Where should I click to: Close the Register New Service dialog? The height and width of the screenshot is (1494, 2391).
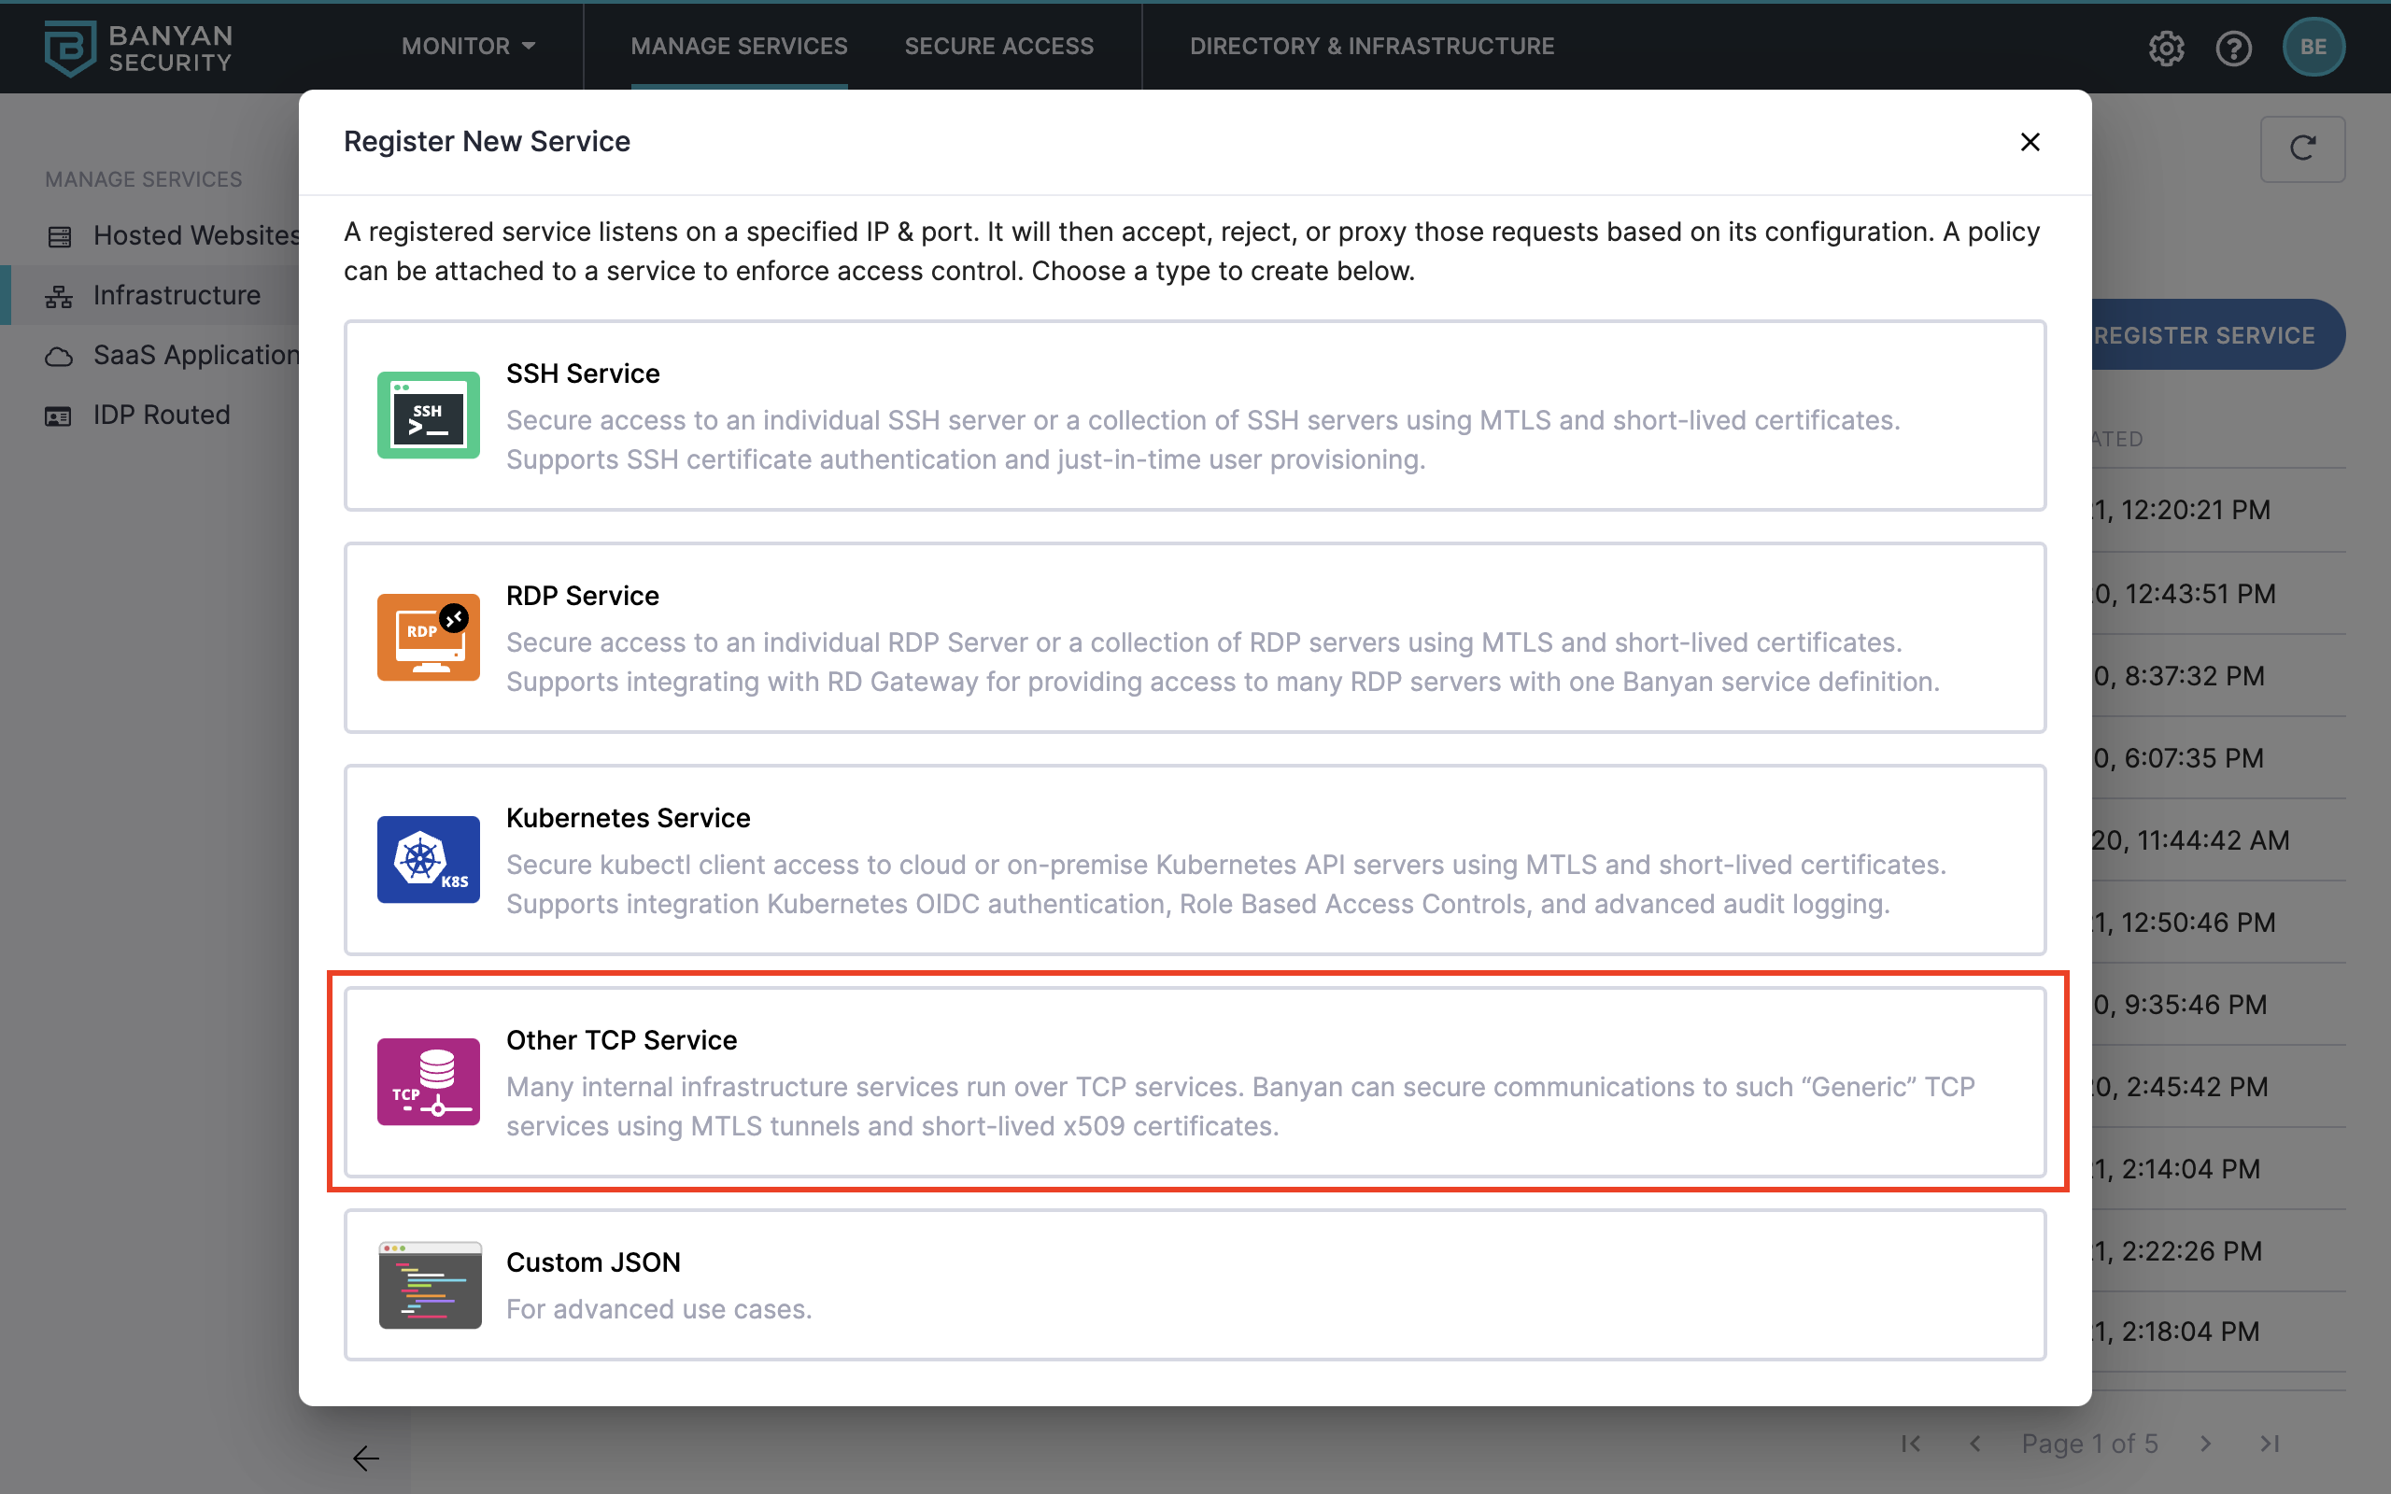coord(2030,142)
